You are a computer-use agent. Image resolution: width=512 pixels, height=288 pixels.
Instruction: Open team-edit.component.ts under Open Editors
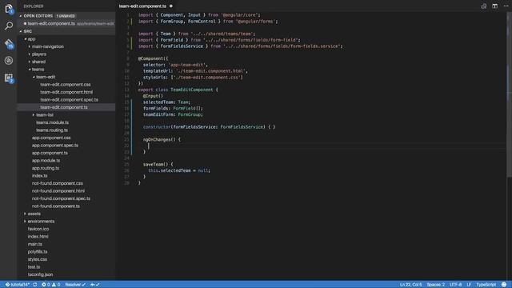[66, 23]
